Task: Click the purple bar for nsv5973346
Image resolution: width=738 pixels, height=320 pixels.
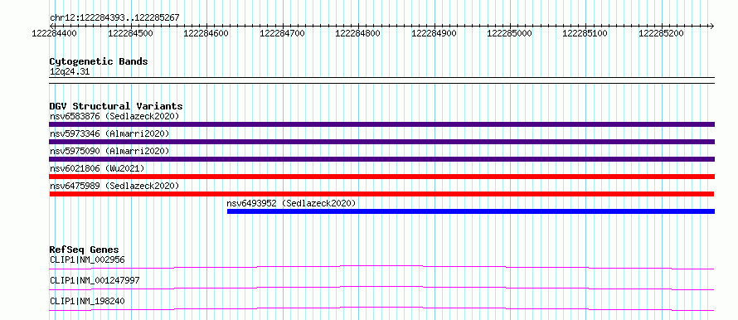Action: tap(381, 142)
